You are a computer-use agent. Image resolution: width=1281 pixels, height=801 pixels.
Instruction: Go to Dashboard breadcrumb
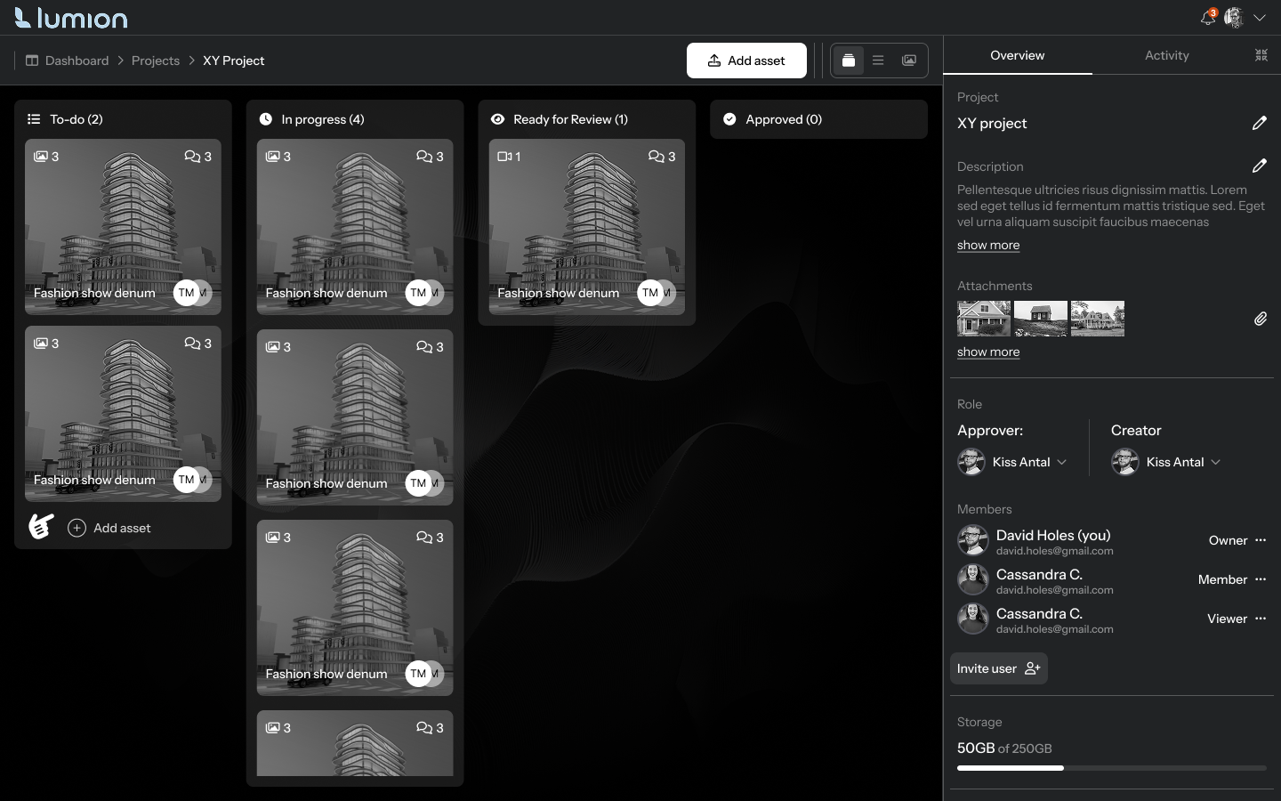[67, 61]
